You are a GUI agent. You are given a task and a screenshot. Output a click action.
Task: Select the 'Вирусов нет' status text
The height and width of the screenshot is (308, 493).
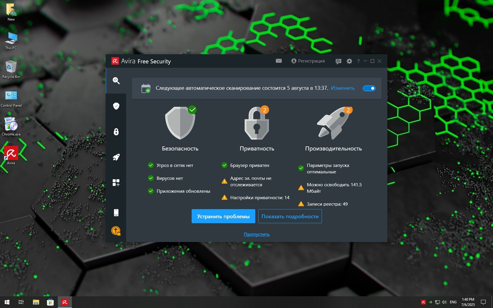tap(170, 178)
